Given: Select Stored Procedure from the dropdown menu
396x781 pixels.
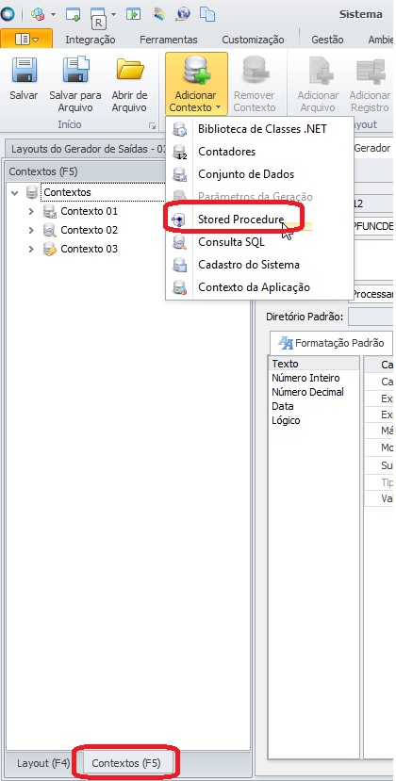Looking at the screenshot, I should pyautogui.click(x=240, y=220).
